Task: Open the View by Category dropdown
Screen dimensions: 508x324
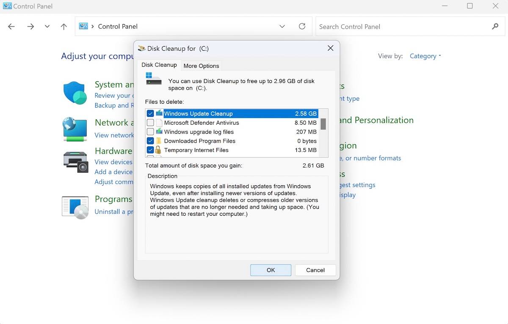Action: tap(425, 56)
